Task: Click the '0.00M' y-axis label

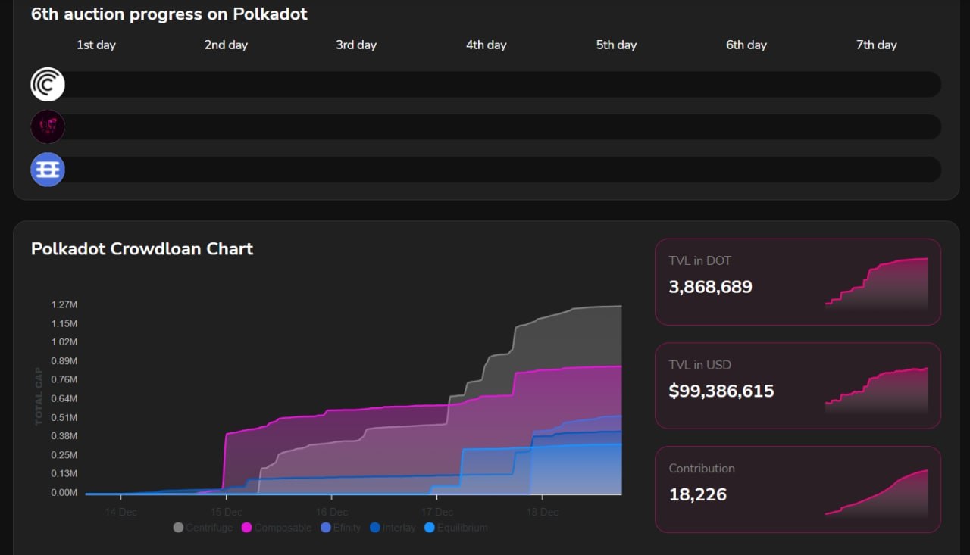Action: (64, 492)
